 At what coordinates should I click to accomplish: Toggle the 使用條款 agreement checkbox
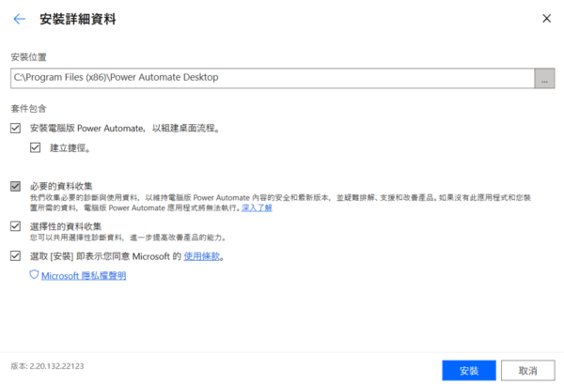point(15,255)
